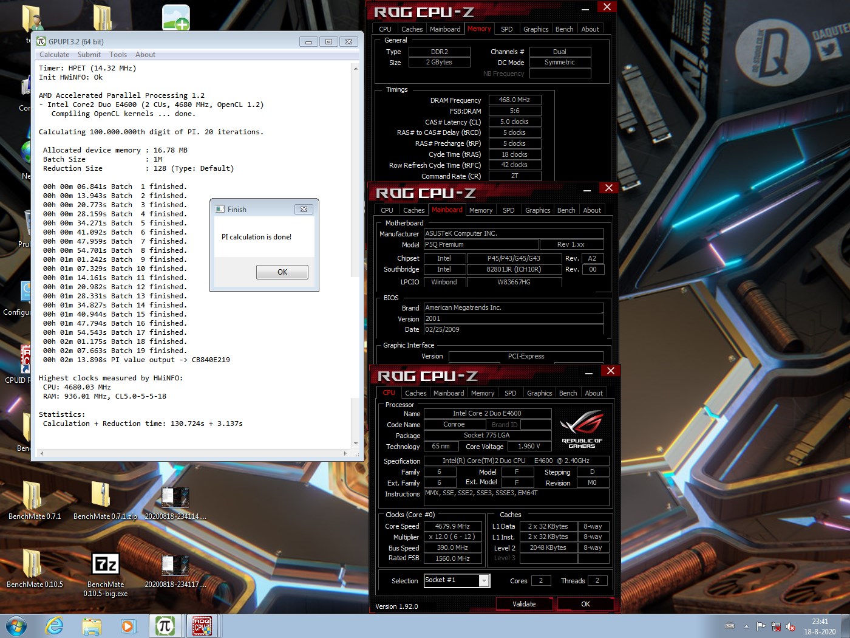Viewport: 850px width, 638px height.
Task: Open the Action Center flag icon
Action: coord(761,626)
